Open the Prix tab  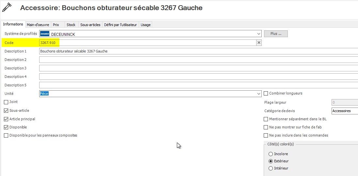tap(56, 25)
